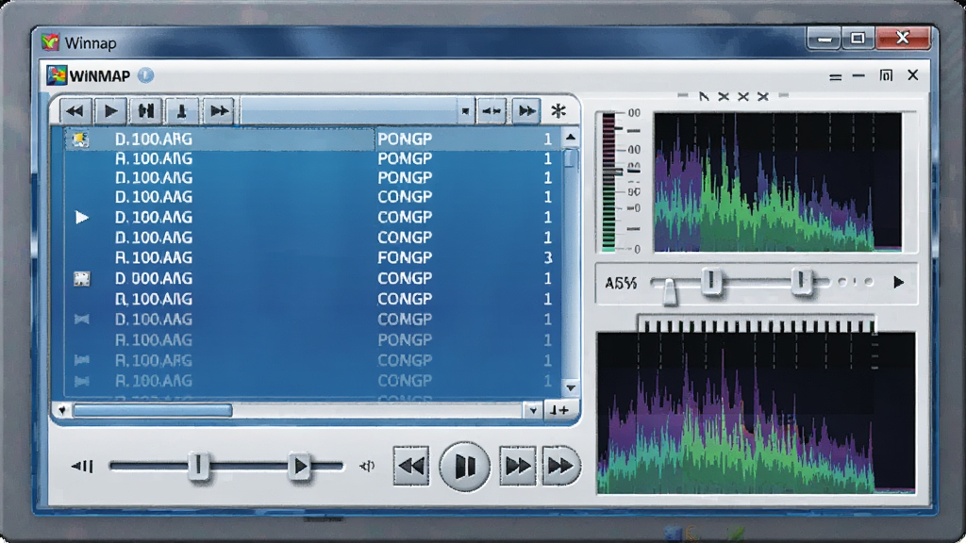Click the playlist scroll-up arrow
The width and height of the screenshot is (966, 543).
[571, 137]
